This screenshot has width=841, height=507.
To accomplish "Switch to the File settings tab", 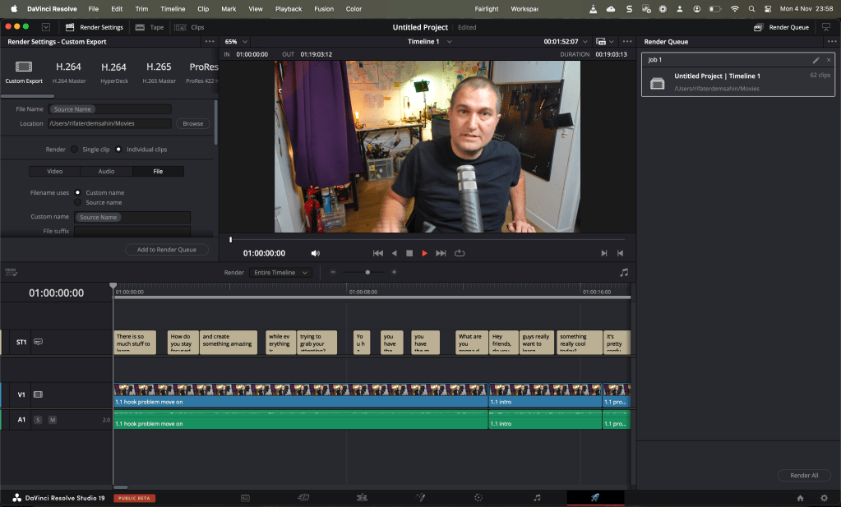I will [158, 172].
